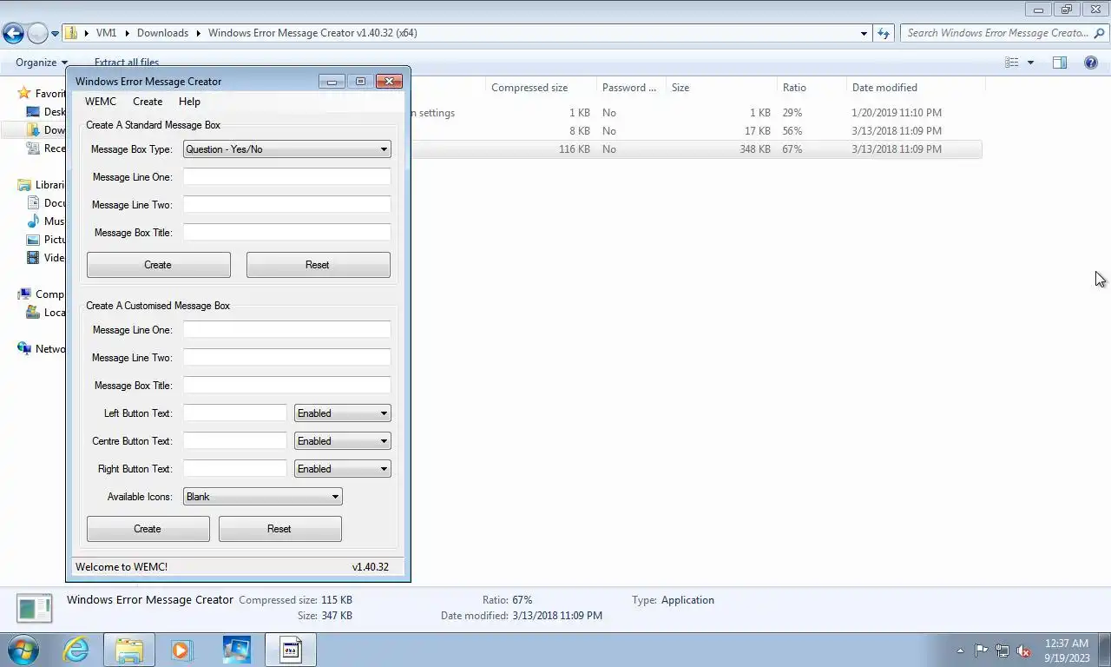Click the Right Button Text field
Viewport: 1111px width, 667px height.
pos(234,469)
